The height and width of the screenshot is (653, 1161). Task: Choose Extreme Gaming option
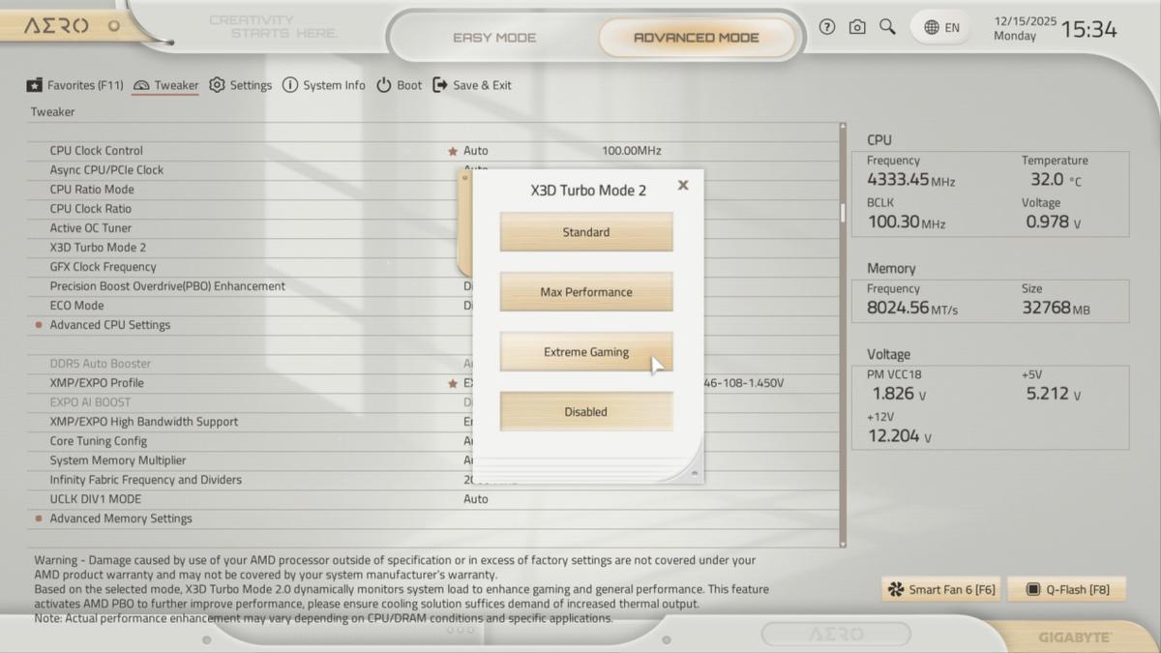(586, 352)
